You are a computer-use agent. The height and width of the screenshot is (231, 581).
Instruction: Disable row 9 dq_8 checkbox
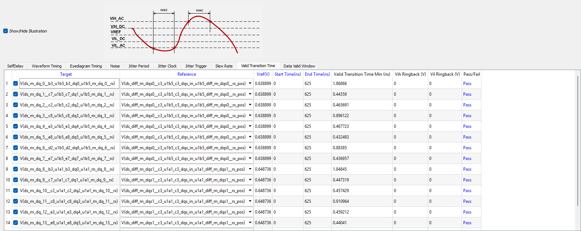[x=15, y=169]
